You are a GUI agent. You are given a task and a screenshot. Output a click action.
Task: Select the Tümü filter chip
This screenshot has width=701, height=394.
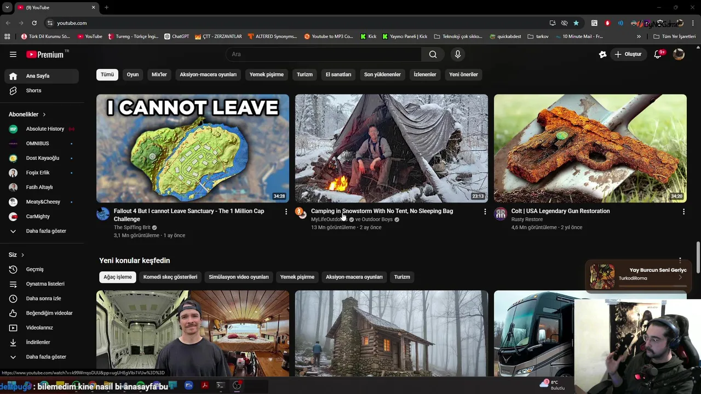[107, 74]
